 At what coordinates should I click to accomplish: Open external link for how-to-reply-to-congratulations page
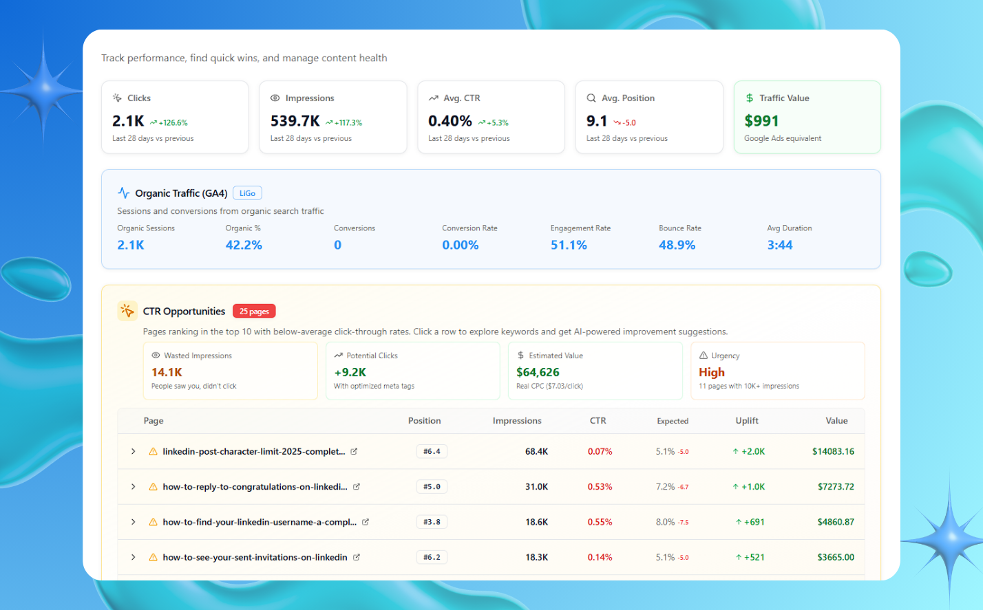point(357,487)
